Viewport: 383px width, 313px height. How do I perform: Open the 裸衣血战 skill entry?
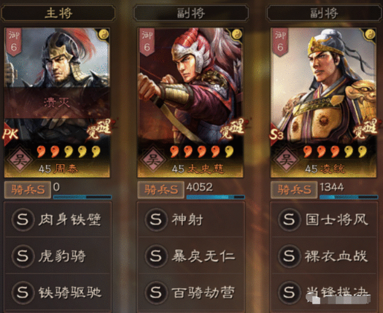(x=324, y=256)
